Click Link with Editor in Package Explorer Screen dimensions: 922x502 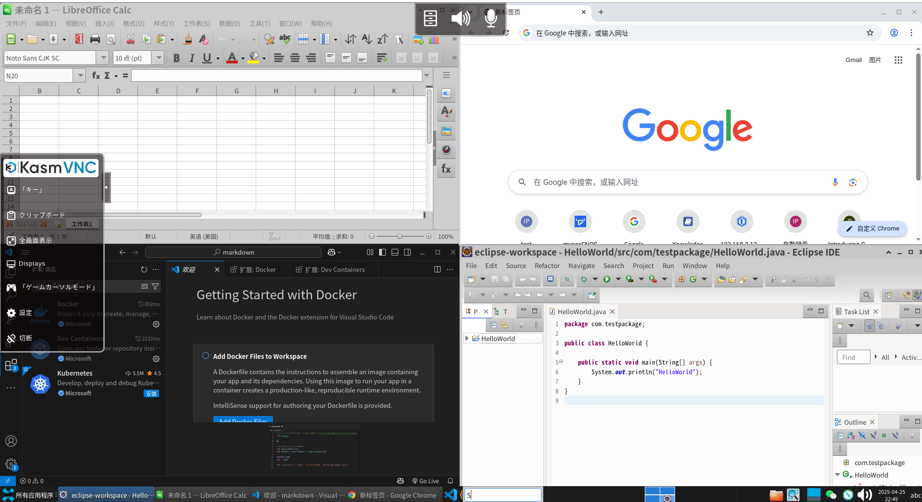tap(504, 325)
